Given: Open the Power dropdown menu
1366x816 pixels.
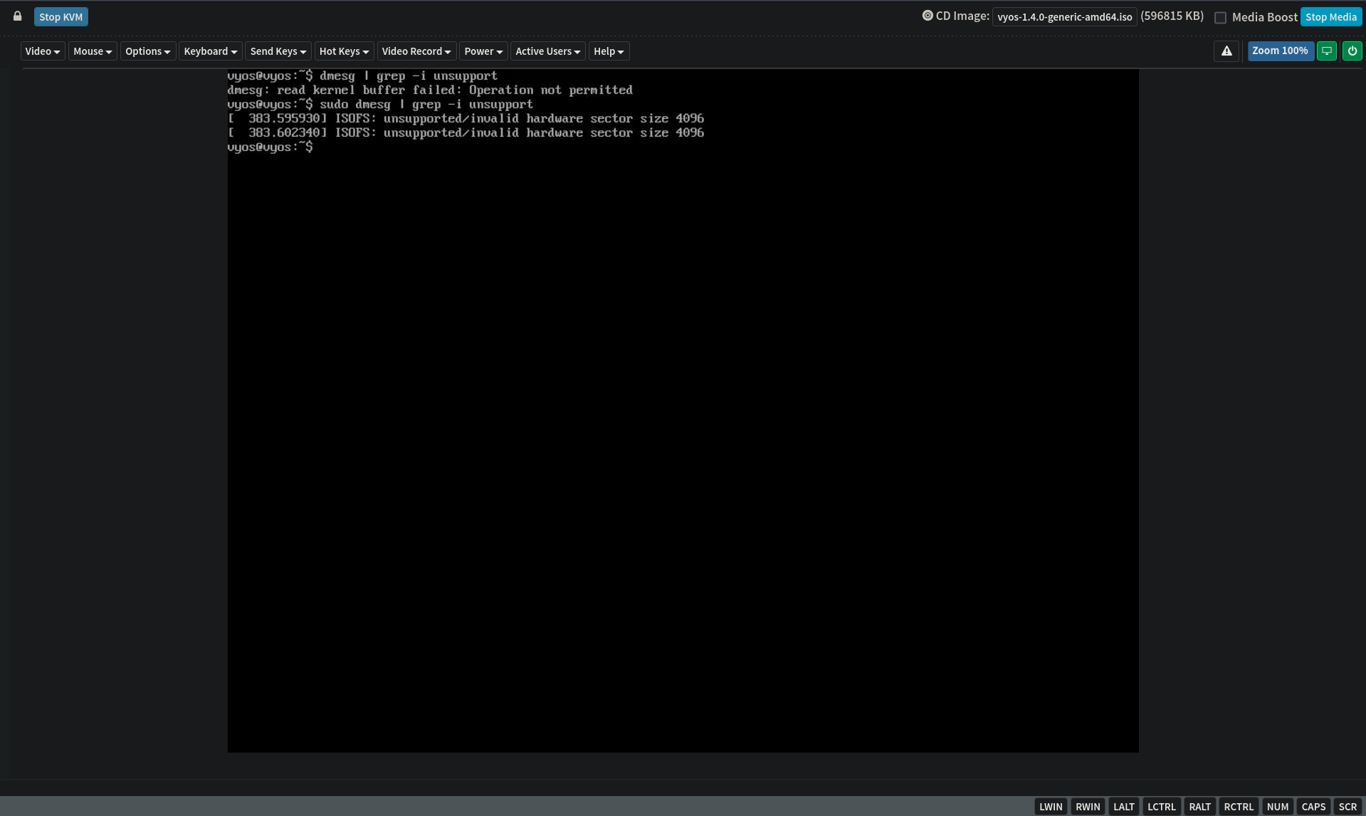Looking at the screenshot, I should 483,51.
